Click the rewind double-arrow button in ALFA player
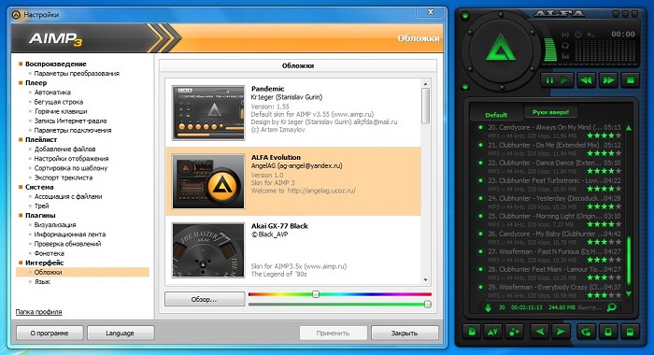This screenshot has width=654, height=355. click(587, 79)
